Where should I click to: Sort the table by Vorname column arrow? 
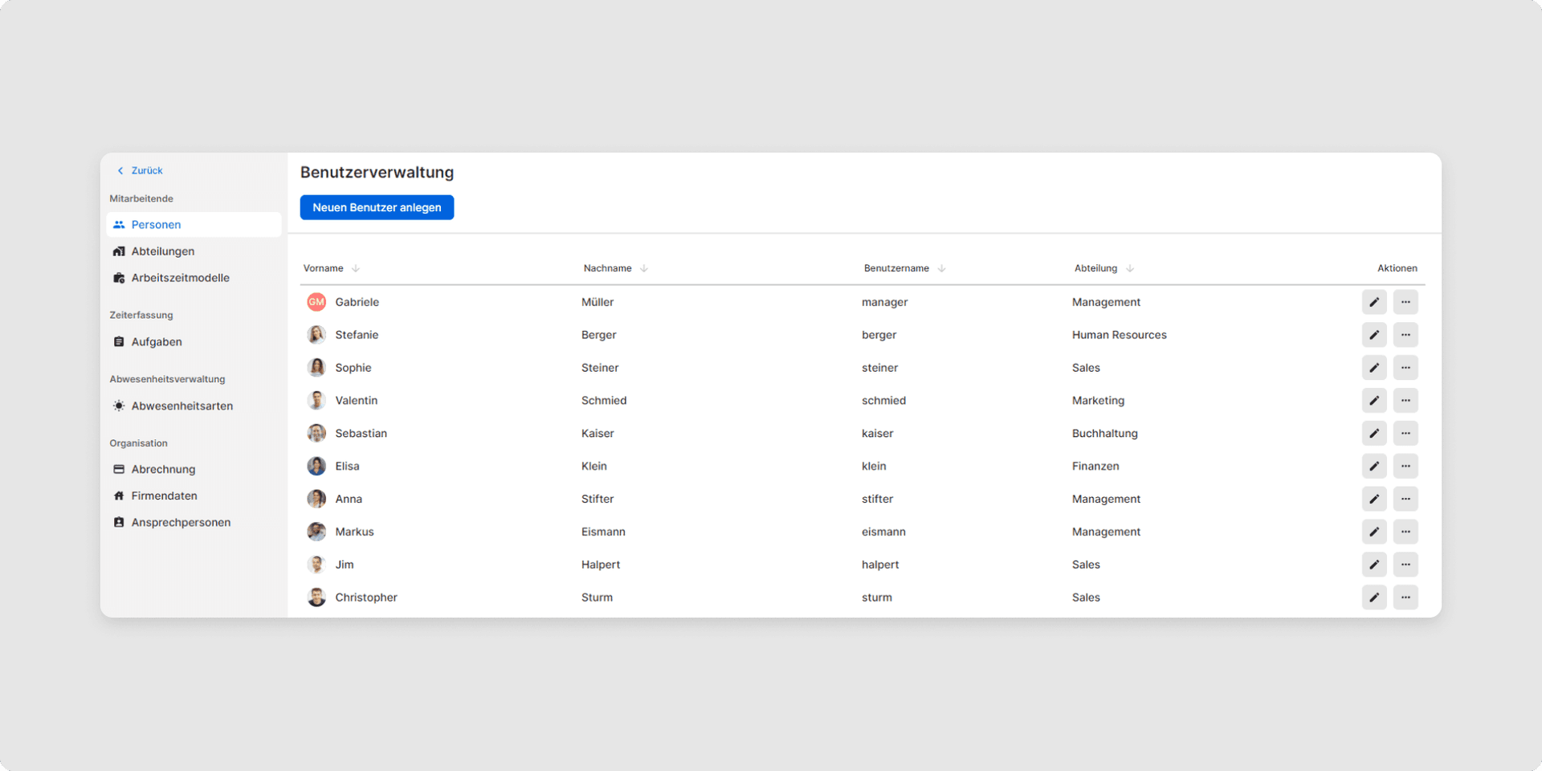356,268
